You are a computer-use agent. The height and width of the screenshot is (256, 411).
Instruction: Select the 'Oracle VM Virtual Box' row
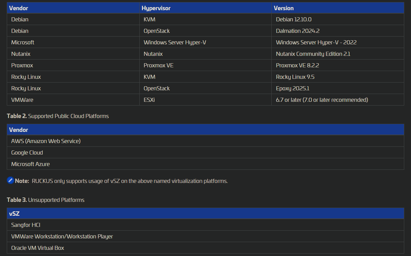tap(205, 248)
